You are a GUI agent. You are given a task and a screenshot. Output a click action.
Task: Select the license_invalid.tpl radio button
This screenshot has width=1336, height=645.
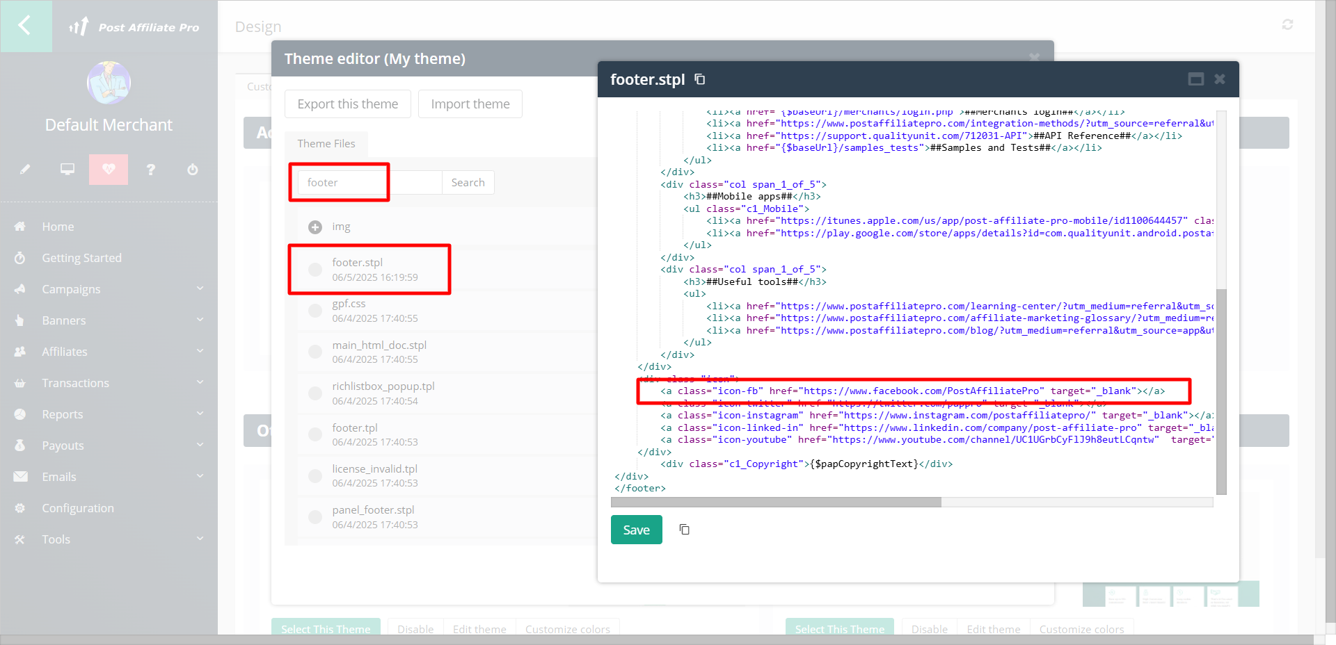pos(315,475)
